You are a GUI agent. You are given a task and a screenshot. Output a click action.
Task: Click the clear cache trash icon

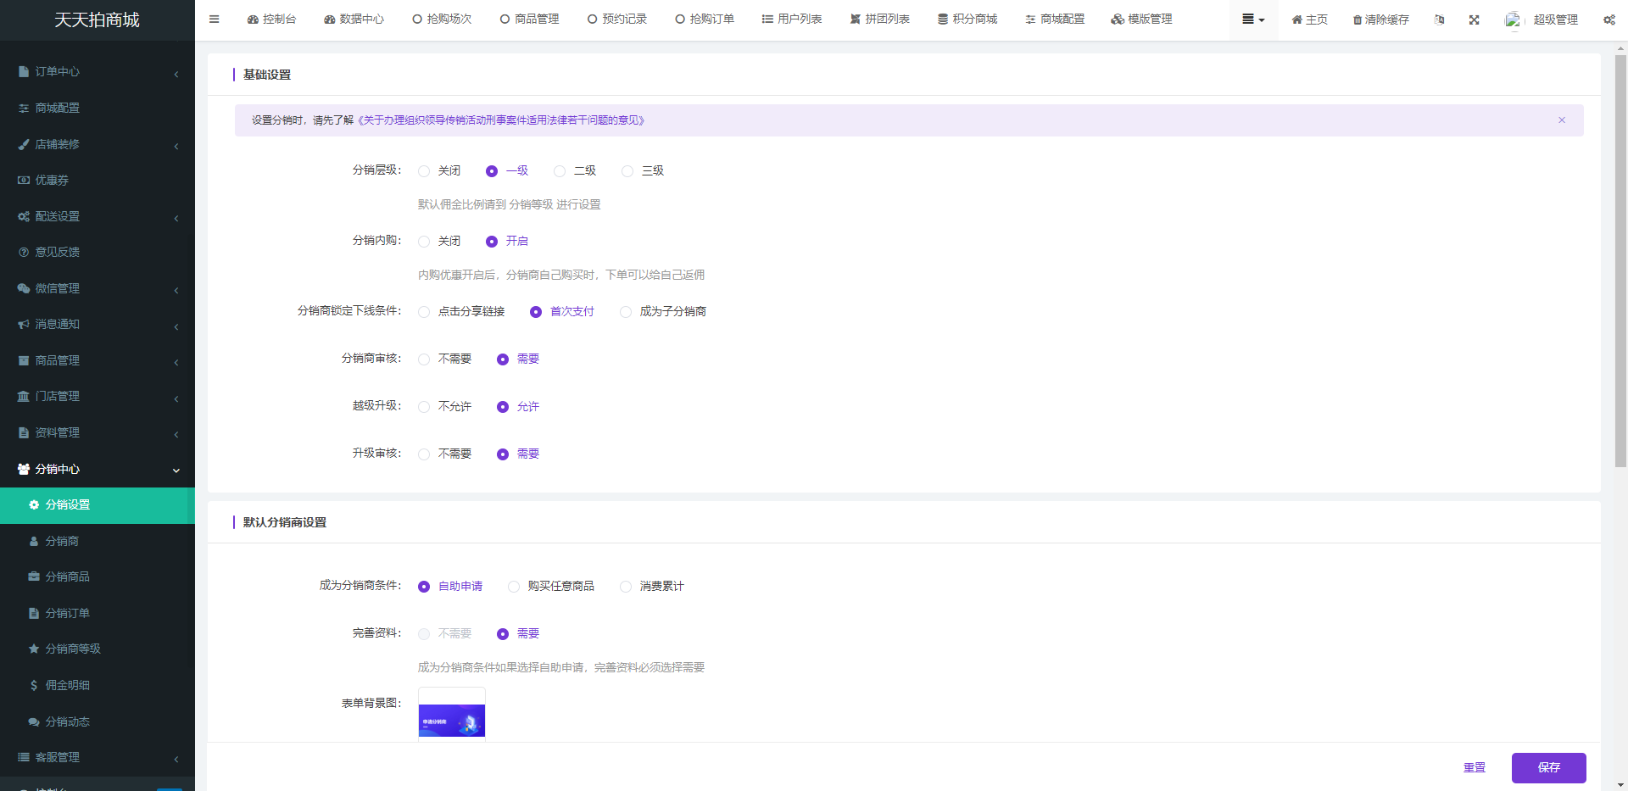point(1358,19)
